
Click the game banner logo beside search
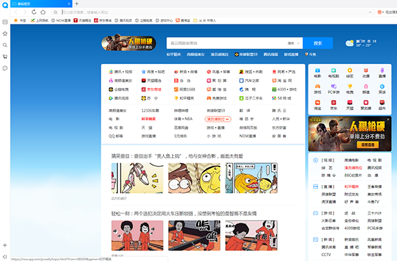pos(128,43)
